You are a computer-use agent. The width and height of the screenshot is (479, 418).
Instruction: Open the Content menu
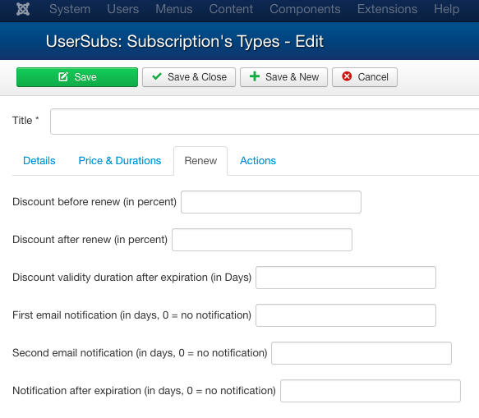231,9
